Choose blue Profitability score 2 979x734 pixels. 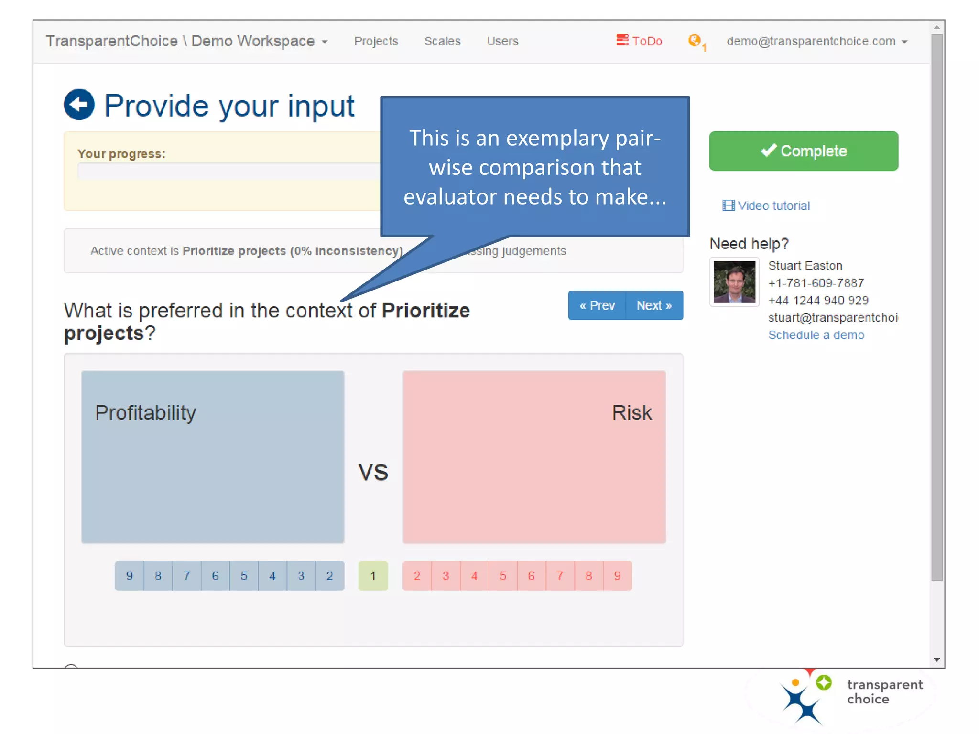pyautogui.click(x=330, y=576)
